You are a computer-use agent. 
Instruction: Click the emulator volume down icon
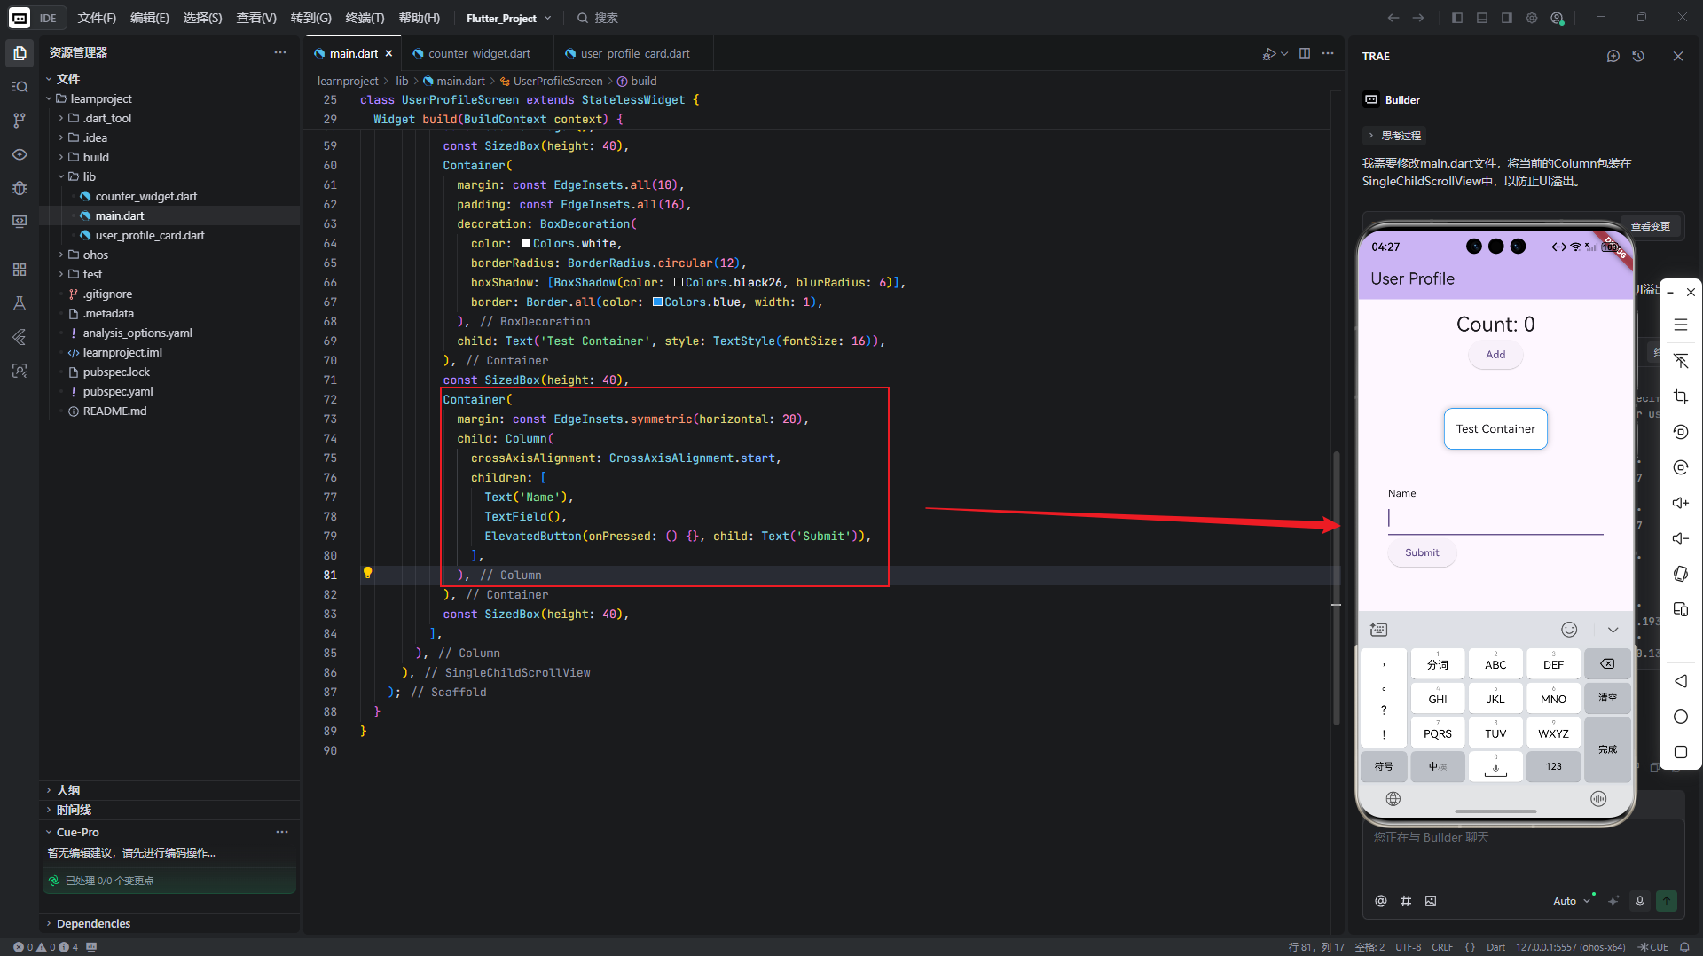click(x=1681, y=538)
